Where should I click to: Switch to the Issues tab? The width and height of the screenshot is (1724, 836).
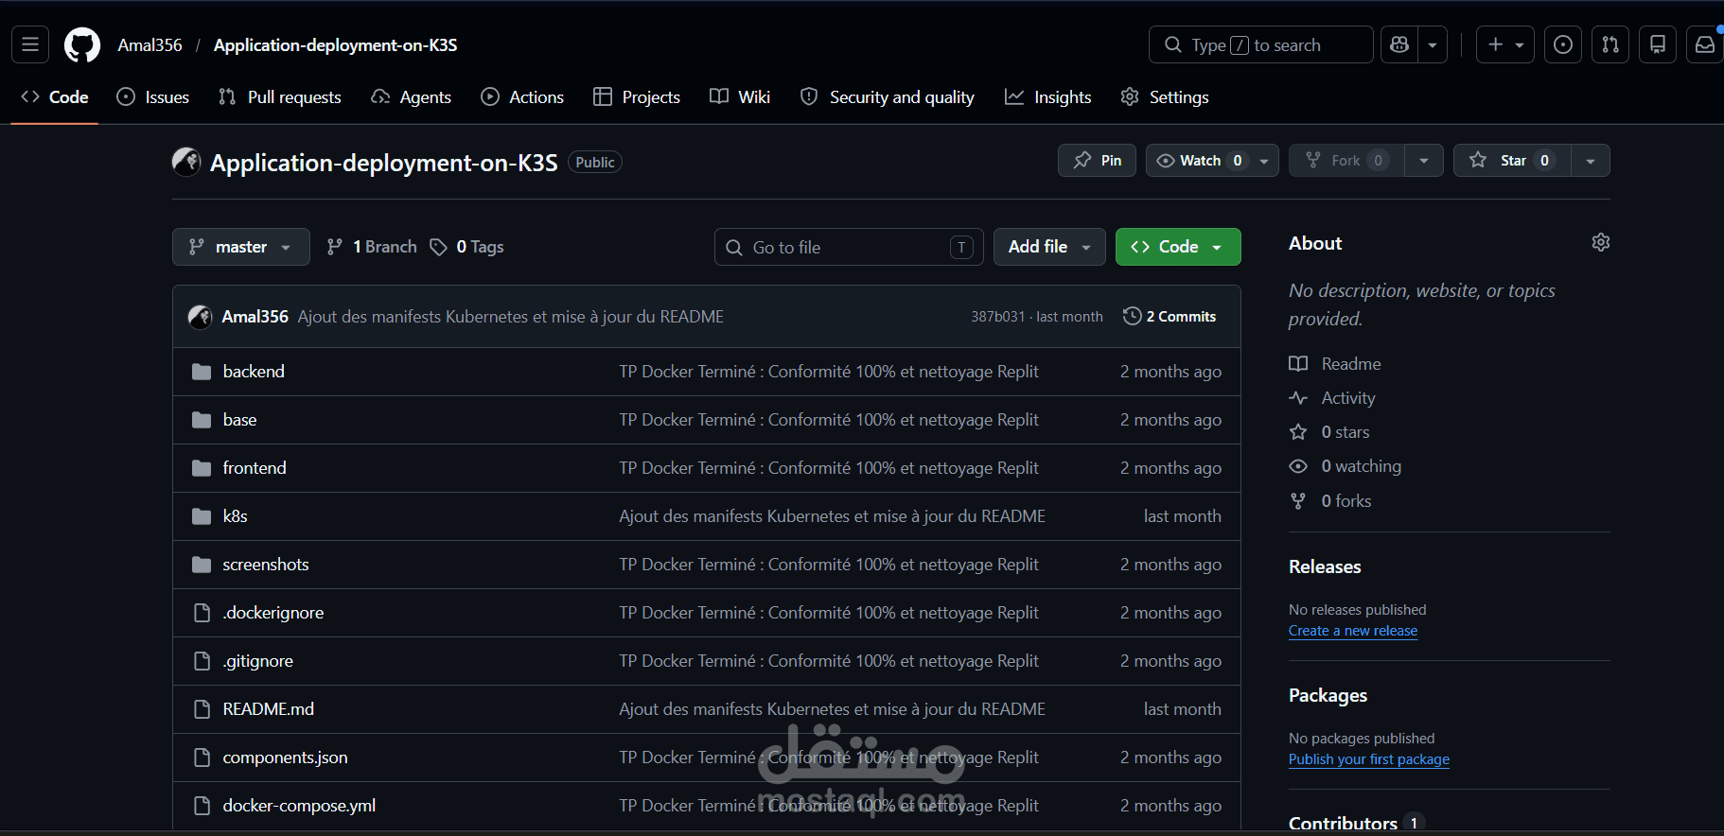tap(153, 97)
